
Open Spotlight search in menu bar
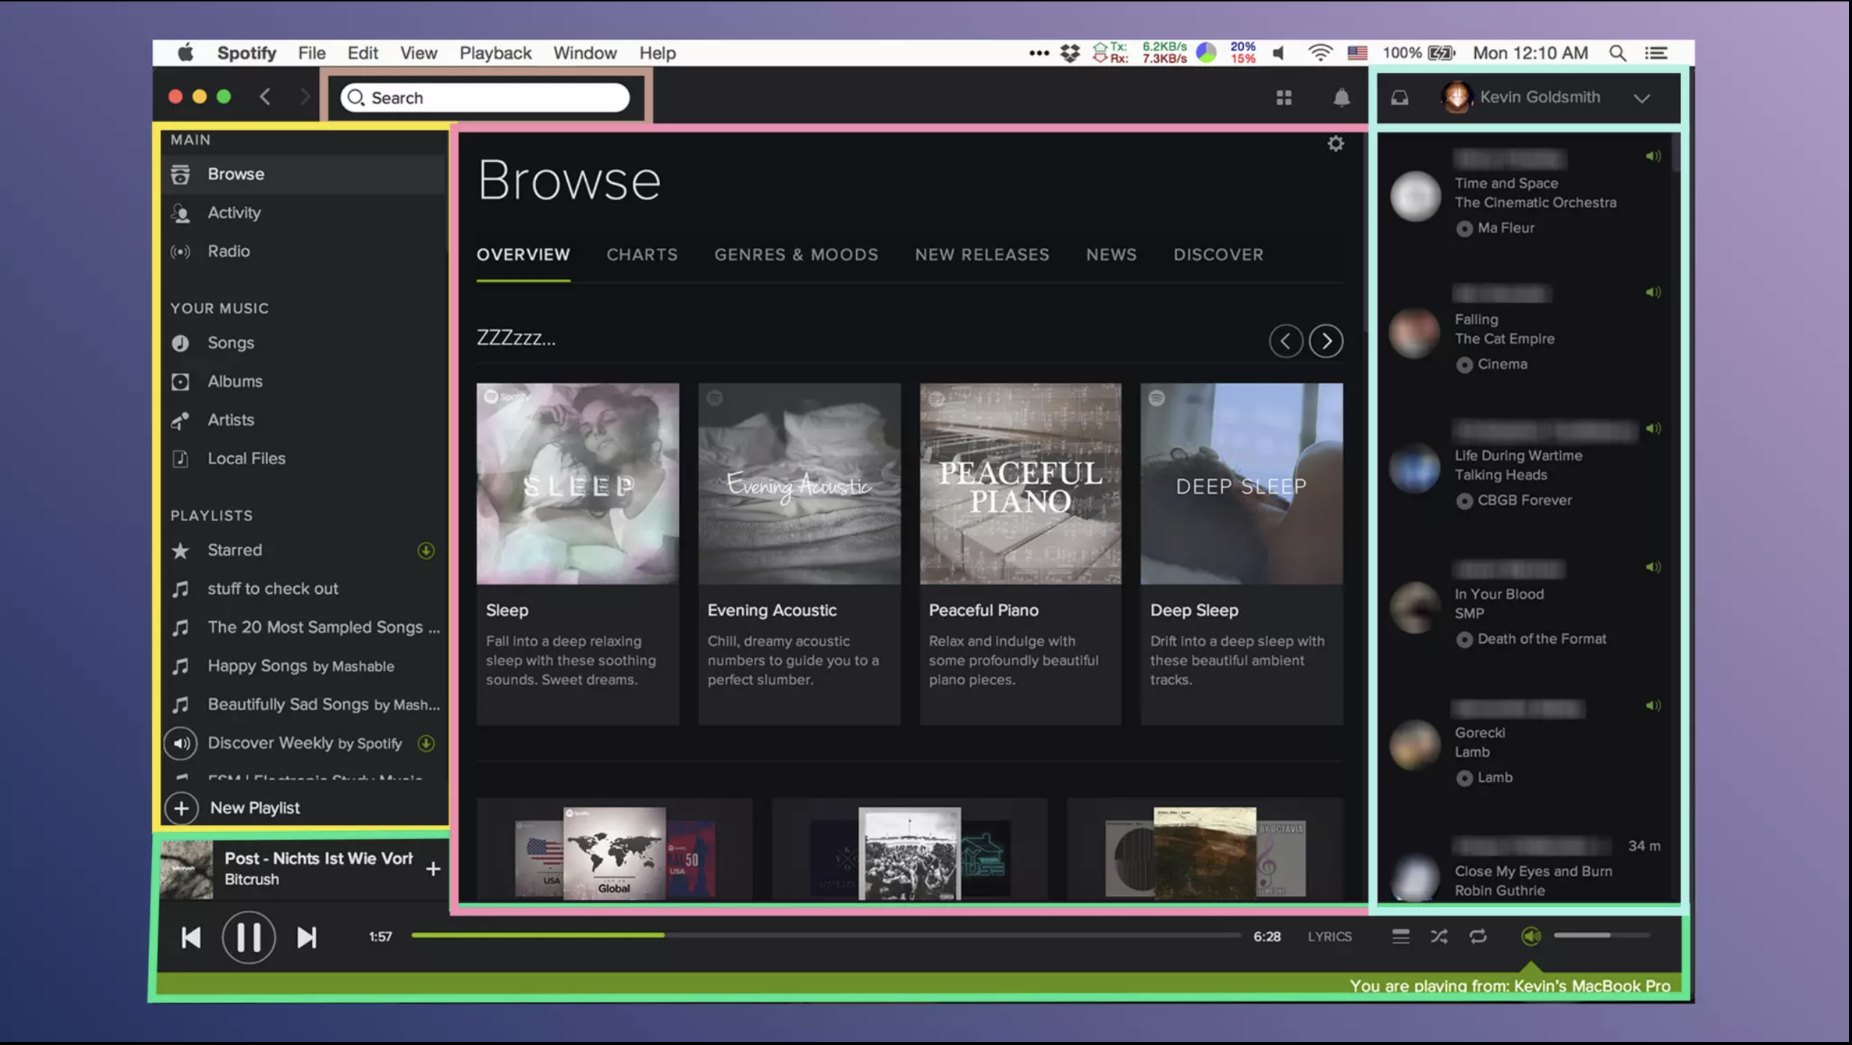tap(1617, 53)
